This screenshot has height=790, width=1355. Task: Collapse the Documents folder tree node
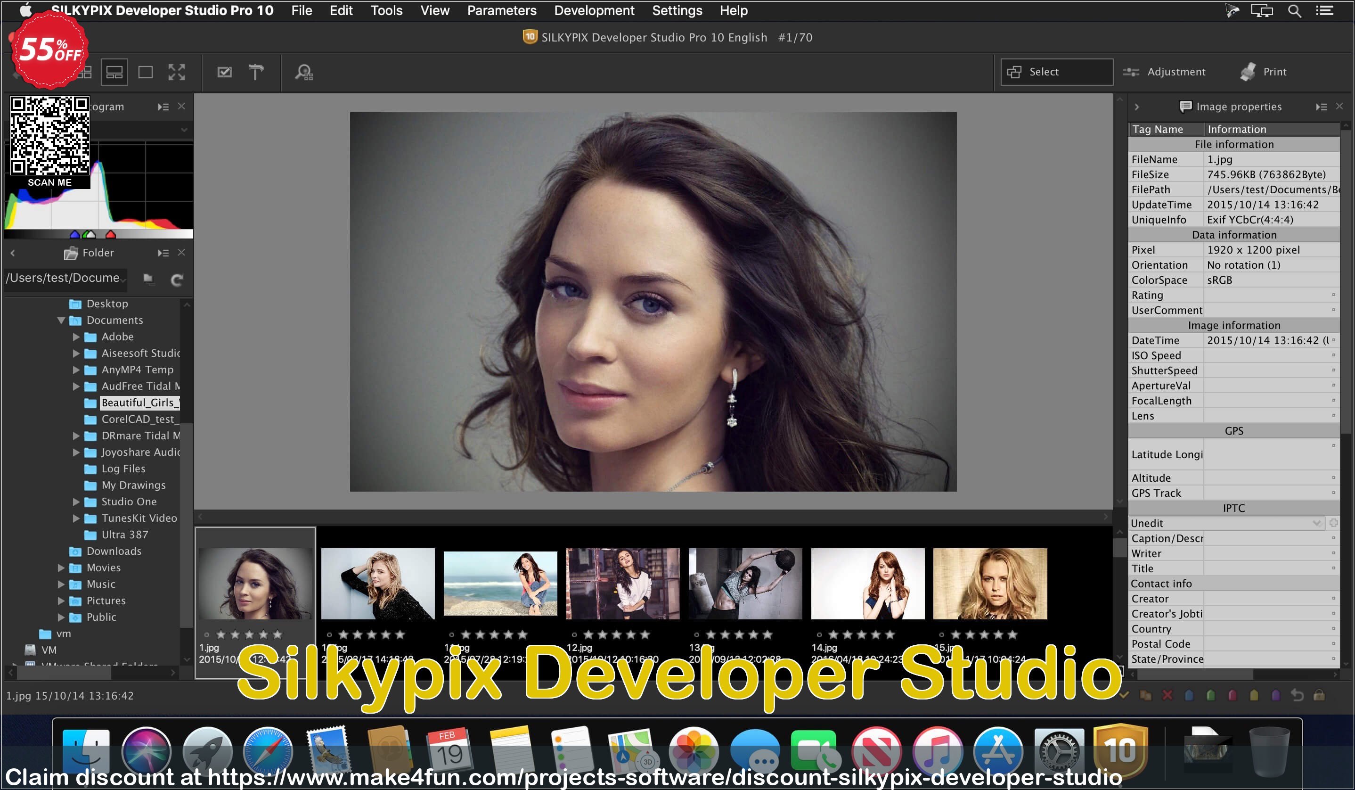(x=61, y=321)
